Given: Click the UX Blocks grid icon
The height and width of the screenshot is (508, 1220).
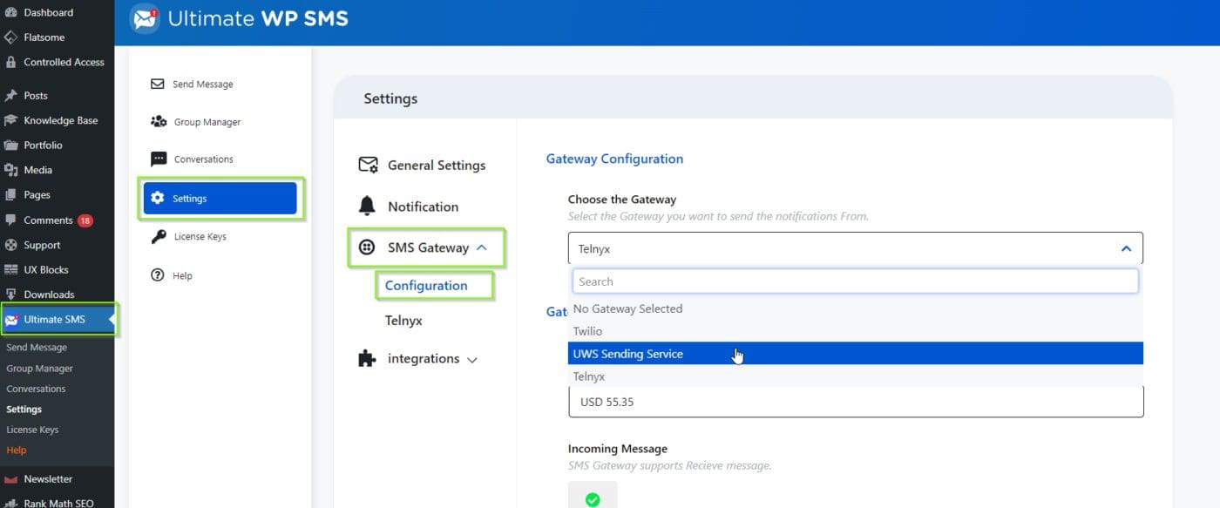Looking at the screenshot, I should coord(10,270).
